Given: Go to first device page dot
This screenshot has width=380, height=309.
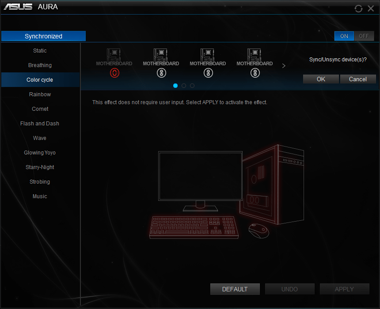Looking at the screenshot, I should [175, 86].
